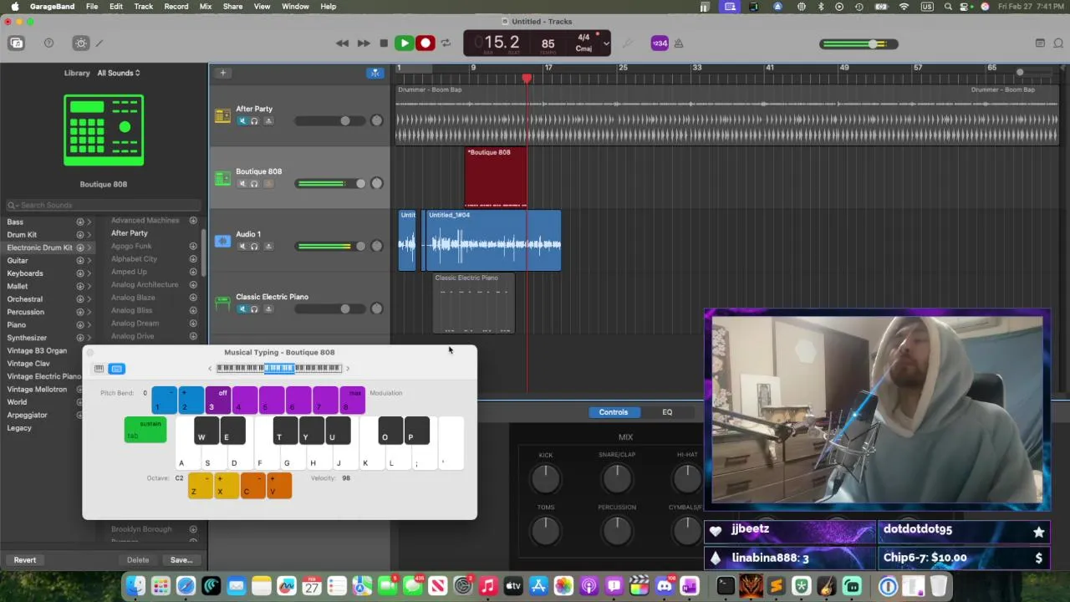Turn the Audio 1 pan knob
The image size is (1070, 602).
click(376, 246)
